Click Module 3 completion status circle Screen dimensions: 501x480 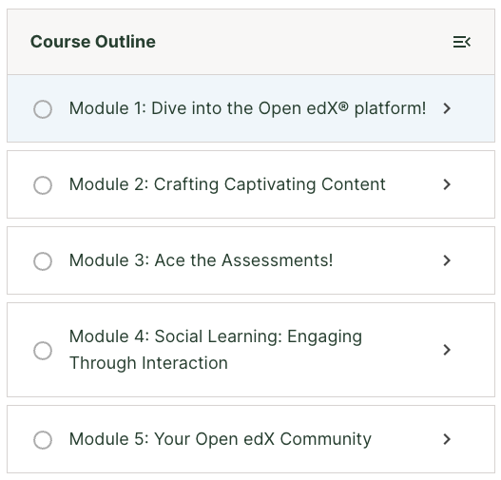point(43,261)
